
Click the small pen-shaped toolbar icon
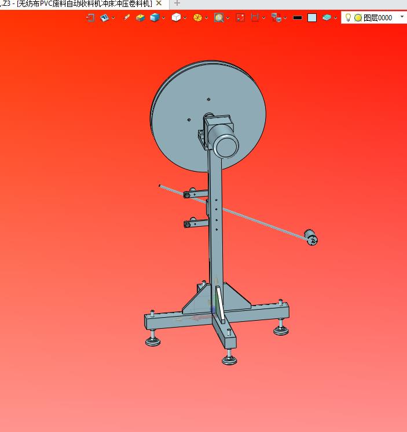click(x=126, y=17)
